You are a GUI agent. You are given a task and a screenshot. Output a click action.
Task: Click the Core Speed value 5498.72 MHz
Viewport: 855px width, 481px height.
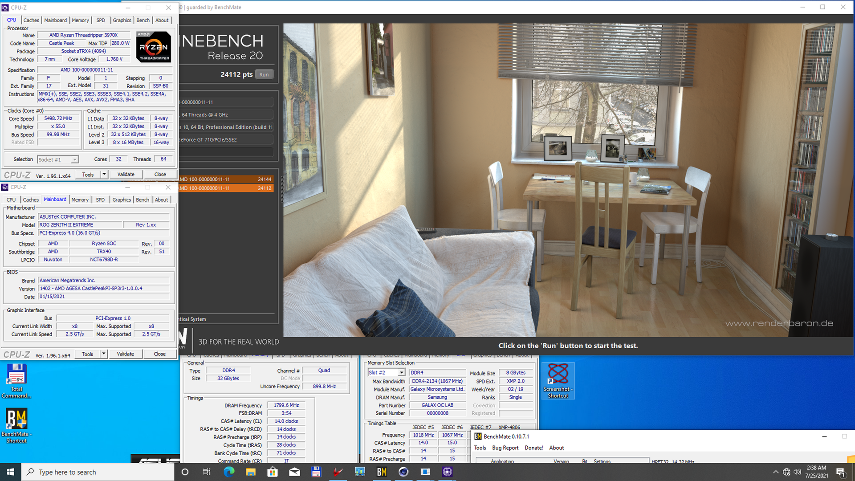point(58,118)
